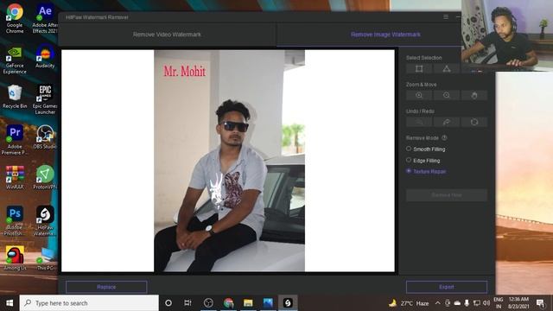Open This PC desktop icon
The image size is (553, 311).
[45, 258]
